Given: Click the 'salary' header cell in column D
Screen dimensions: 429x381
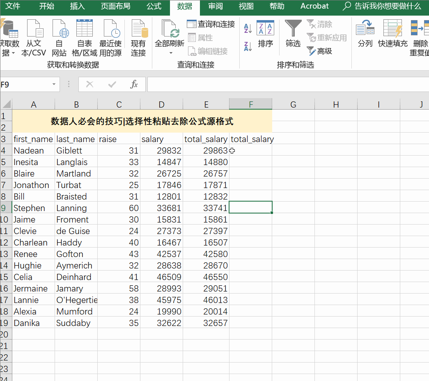Looking at the screenshot, I should (161, 139).
